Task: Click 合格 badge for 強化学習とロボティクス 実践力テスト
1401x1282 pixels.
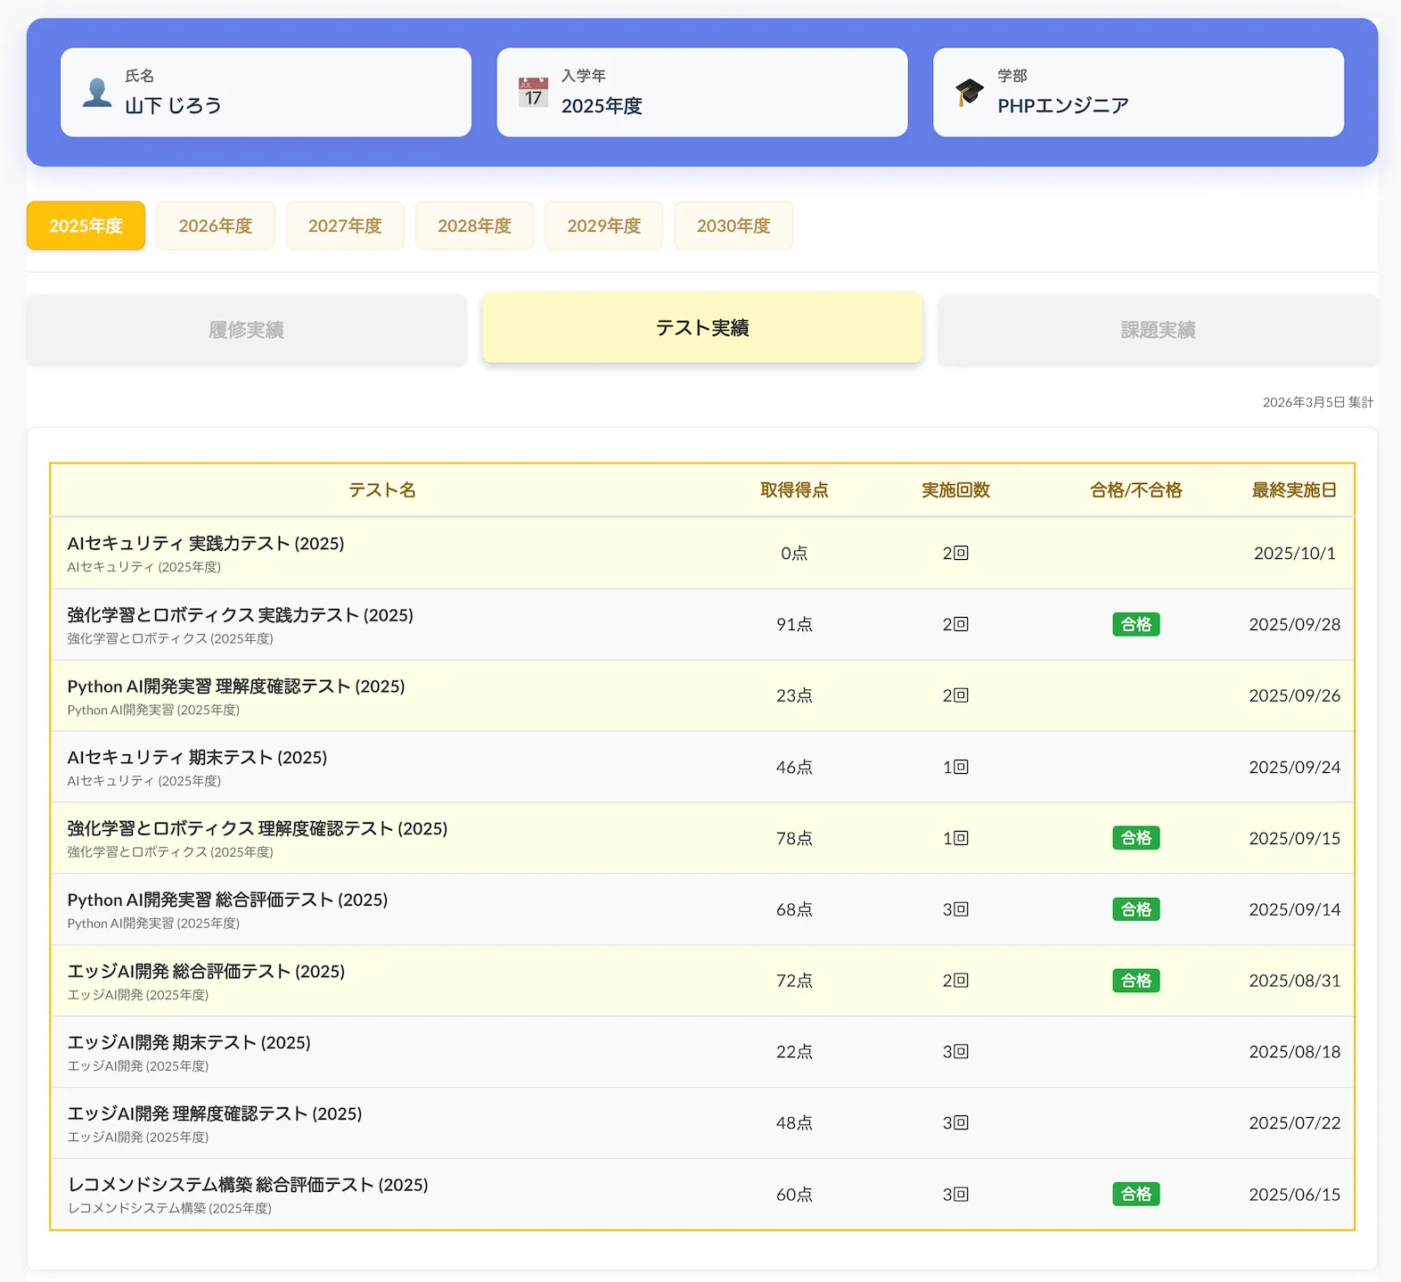Action: click(x=1135, y=624)
